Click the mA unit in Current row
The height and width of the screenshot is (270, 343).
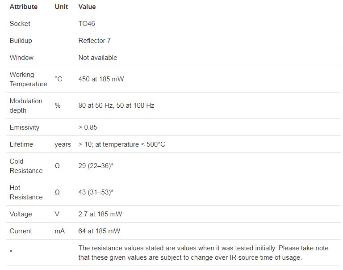pos(60,231)
